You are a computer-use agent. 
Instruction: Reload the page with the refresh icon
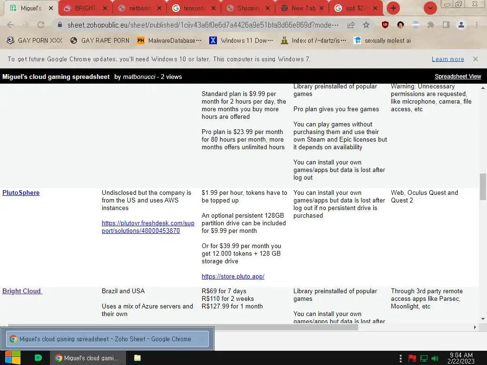pos(41,25)
